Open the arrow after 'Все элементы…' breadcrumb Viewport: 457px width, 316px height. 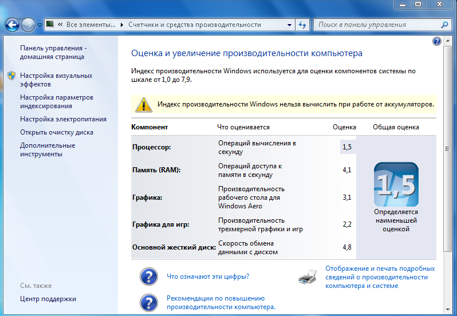pos(122,25)
